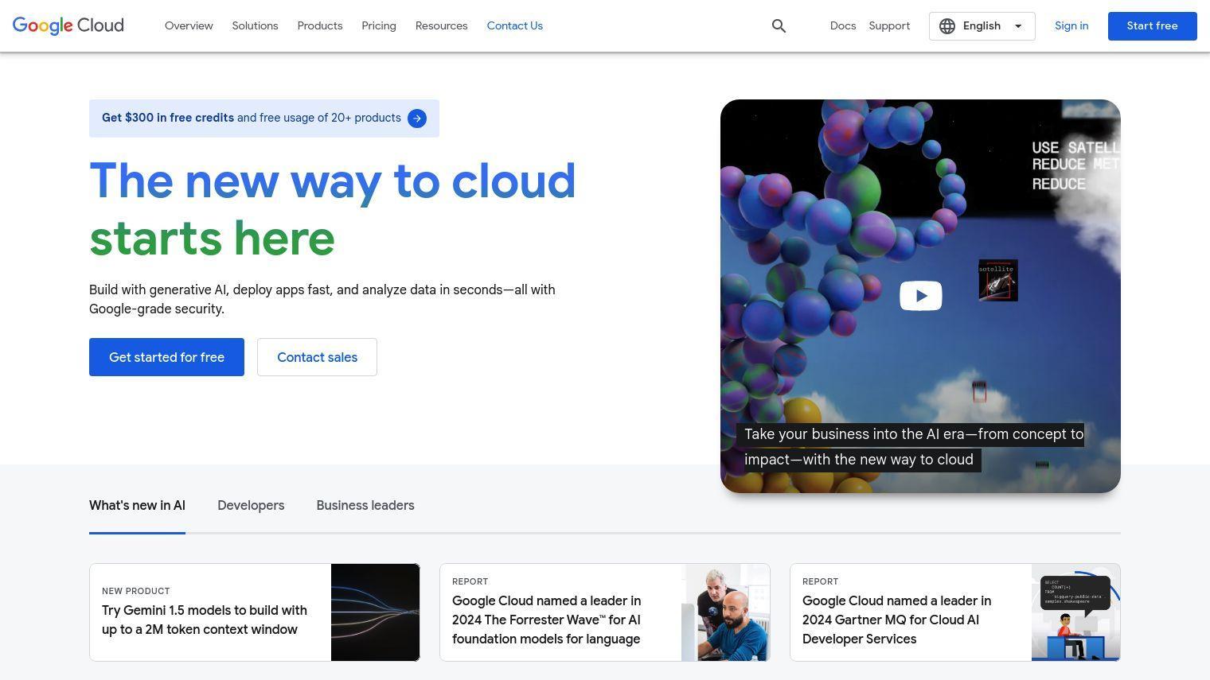
Task: Open the Forrester Wave report card
Action: click(605, 612)
